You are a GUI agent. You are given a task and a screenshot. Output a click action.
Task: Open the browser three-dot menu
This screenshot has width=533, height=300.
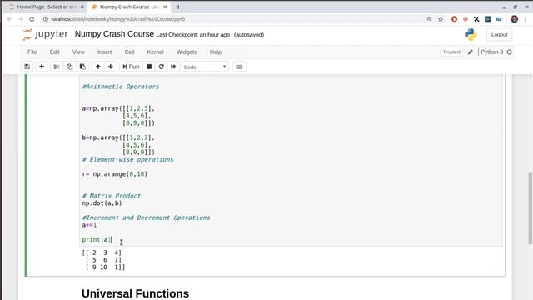point(526,19)
